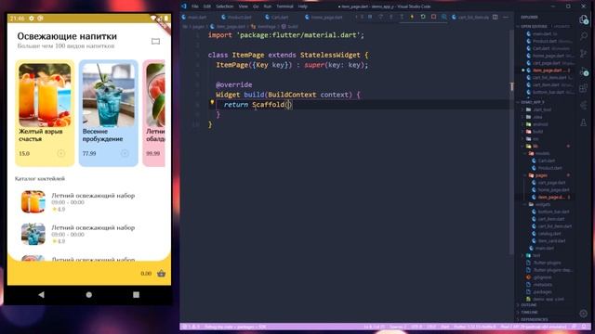Open catalog.dart in the widgets folder
Image resolution: width=595 pixels, height=334 pixels.
547,234
